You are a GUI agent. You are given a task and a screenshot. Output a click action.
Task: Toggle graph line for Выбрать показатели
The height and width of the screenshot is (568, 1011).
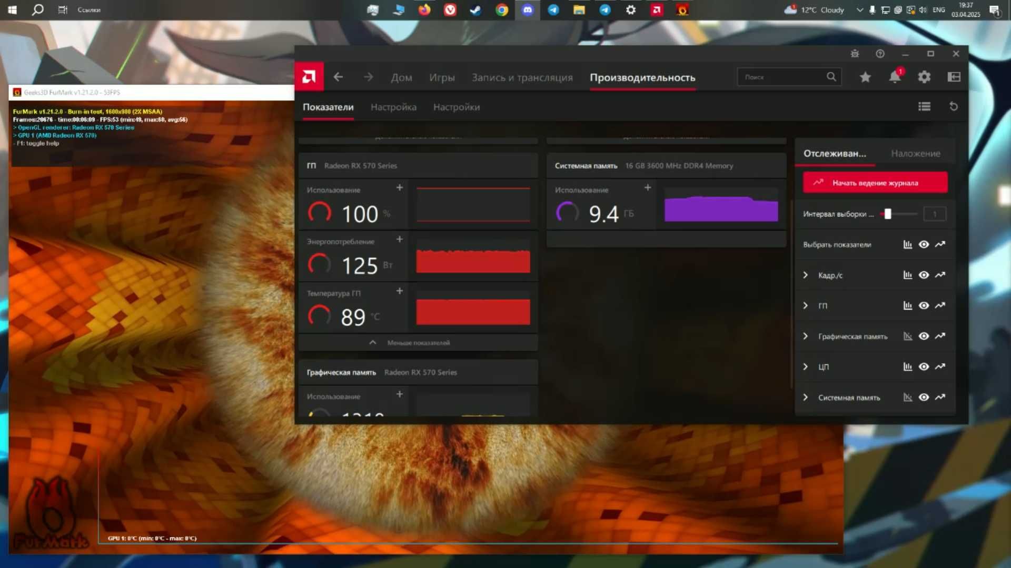[940, 244]
